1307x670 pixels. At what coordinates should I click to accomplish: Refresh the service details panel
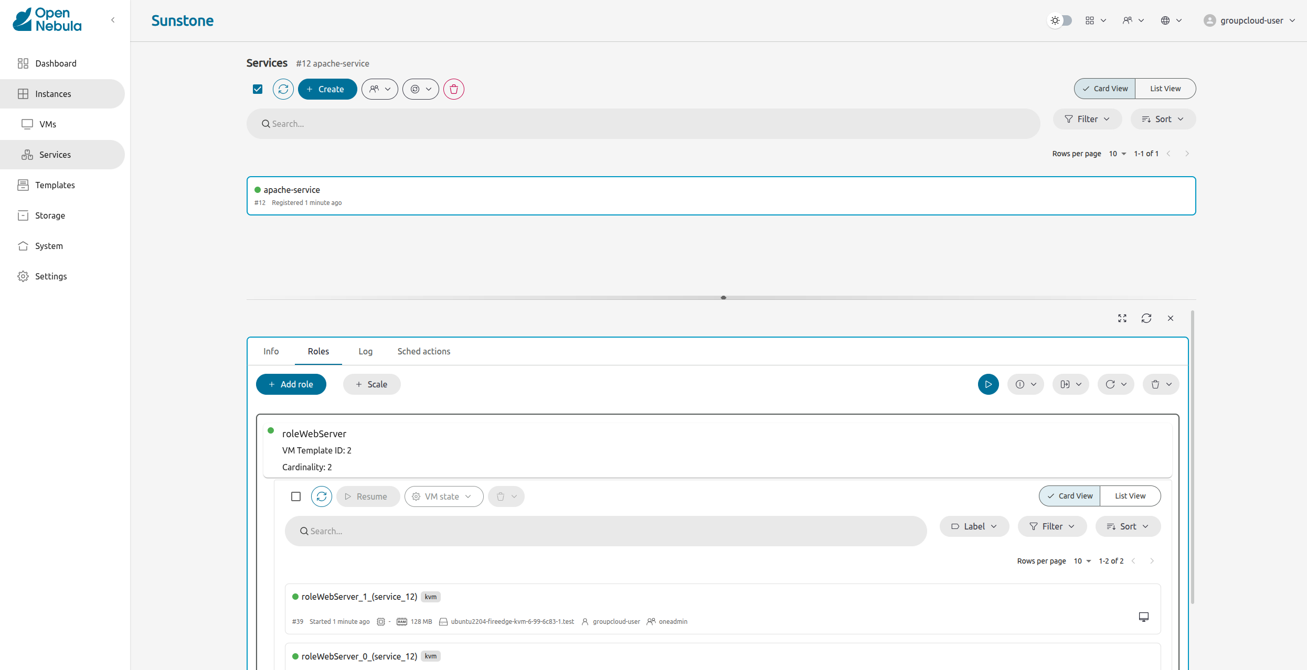click(1146, 318)
